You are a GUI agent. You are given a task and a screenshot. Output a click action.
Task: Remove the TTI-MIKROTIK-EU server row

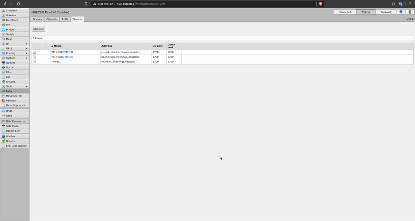click(x=35, y=52)
